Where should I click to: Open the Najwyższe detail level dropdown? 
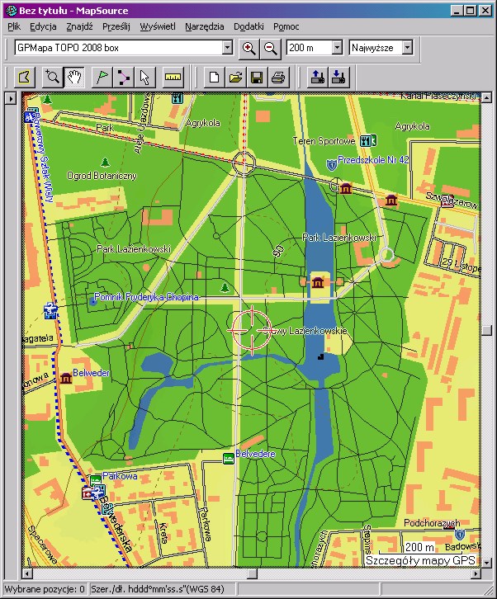click(408, 48)
